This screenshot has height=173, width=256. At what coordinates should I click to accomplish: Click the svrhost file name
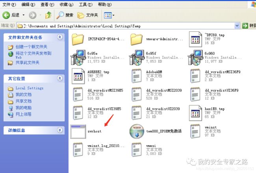pyautogui.click(x=95, y=131)
